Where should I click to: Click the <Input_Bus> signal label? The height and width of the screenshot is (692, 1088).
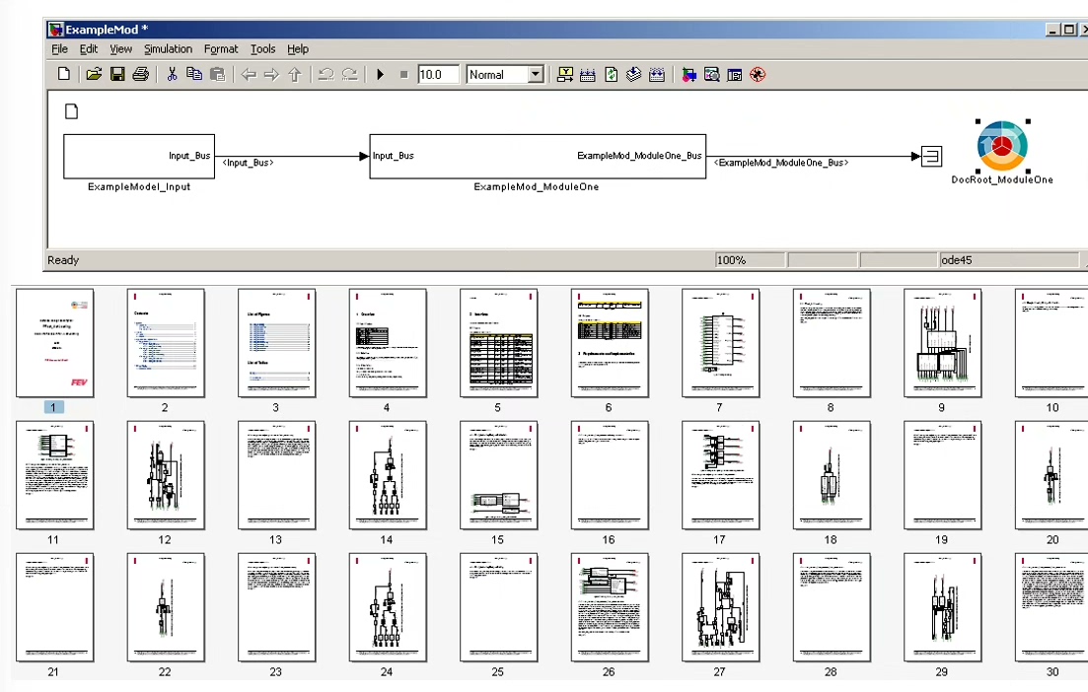tap(248, 163)
